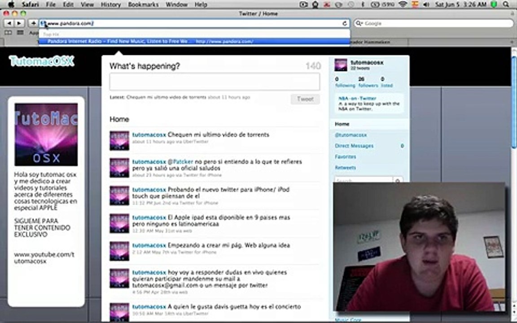
Task: Open the View menu
Action: pyautogui.click(x=88, y=4)
